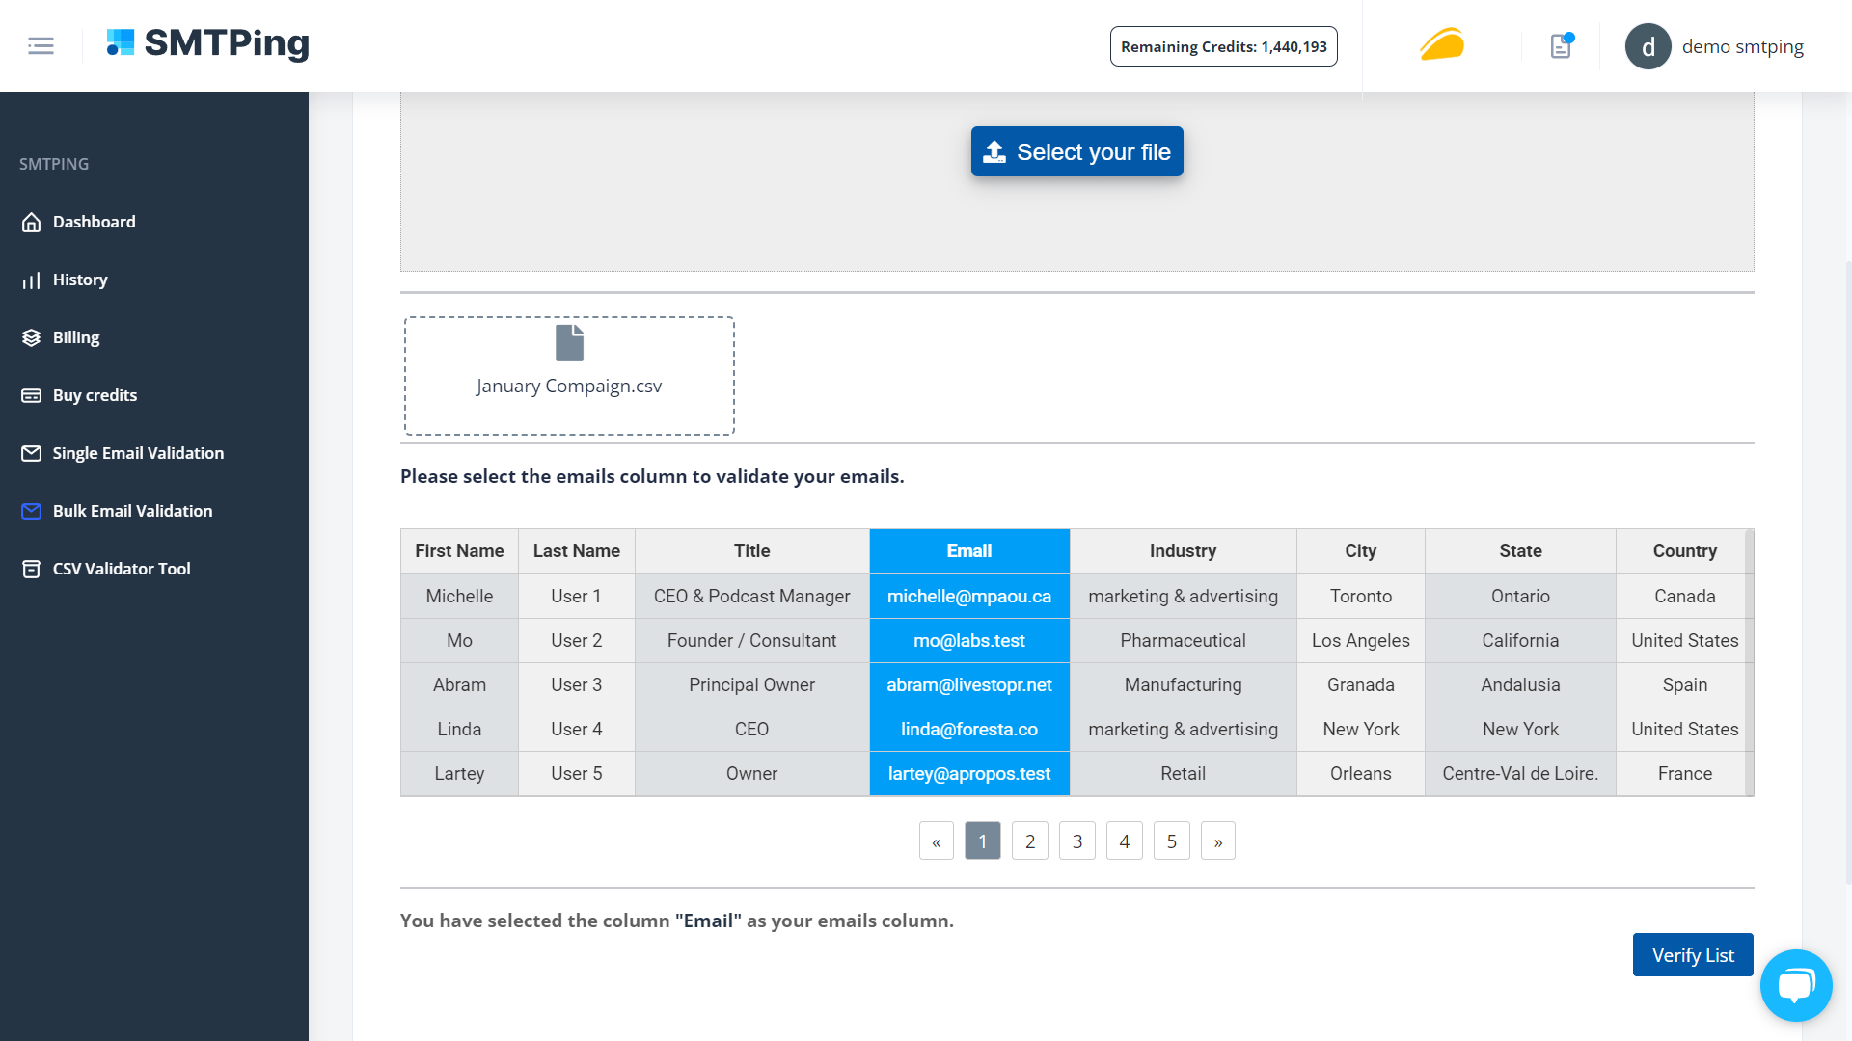The height and width of the screenshot is (1041, 1852).
Task: Open Dashboard from the sidebar
Action: [94, 222]
